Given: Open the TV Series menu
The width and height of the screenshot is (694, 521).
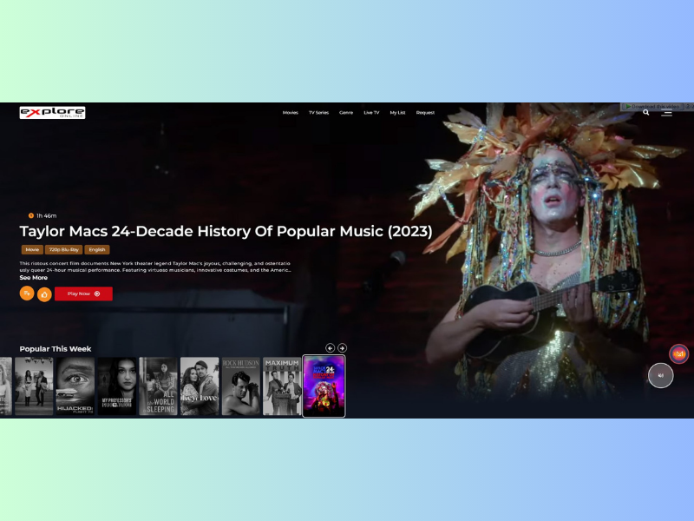Looking at the screenshot, I should tap(318, 113).
